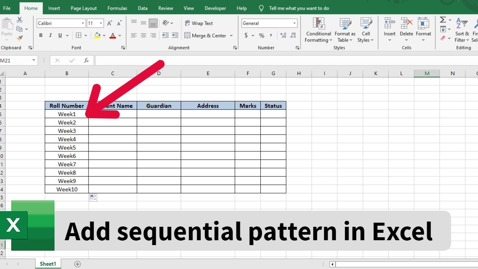Click the Borders icon
Image resolution: width=478 pixels, height=269 pixels.
tap(78, 35)
